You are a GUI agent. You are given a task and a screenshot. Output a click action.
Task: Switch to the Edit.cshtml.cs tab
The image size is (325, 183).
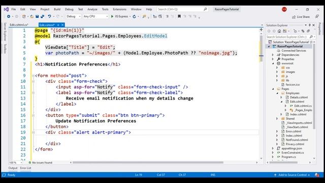[19, 25]
